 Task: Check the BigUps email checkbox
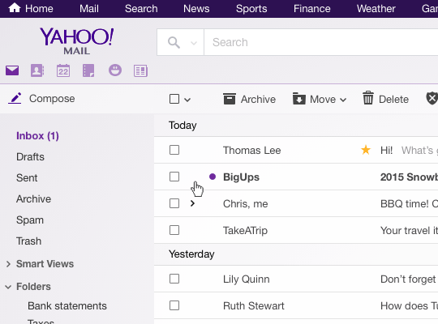174,177
